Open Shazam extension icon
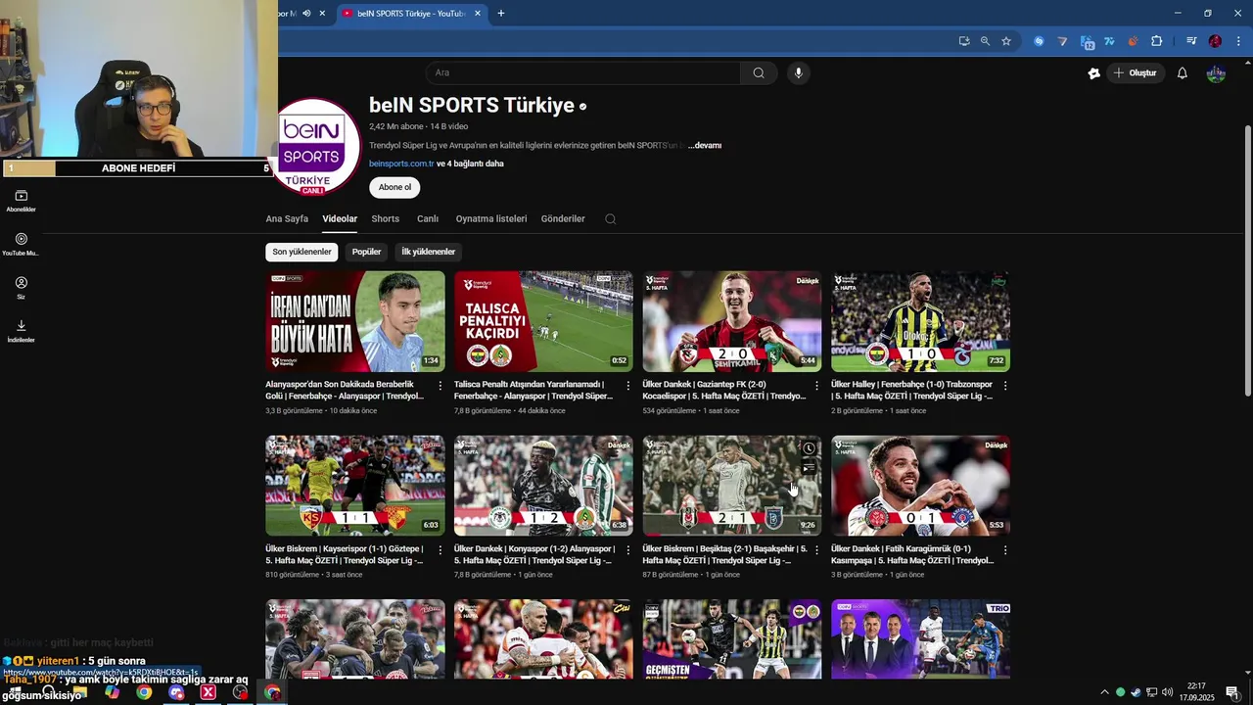 [1039, 41]
